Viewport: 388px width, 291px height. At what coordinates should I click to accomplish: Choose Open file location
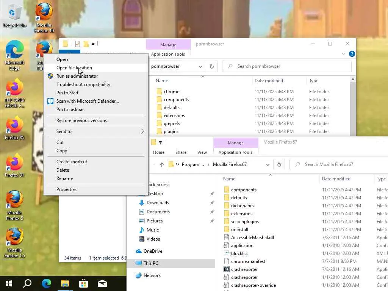pyautogui.click(x=96, y=68)
